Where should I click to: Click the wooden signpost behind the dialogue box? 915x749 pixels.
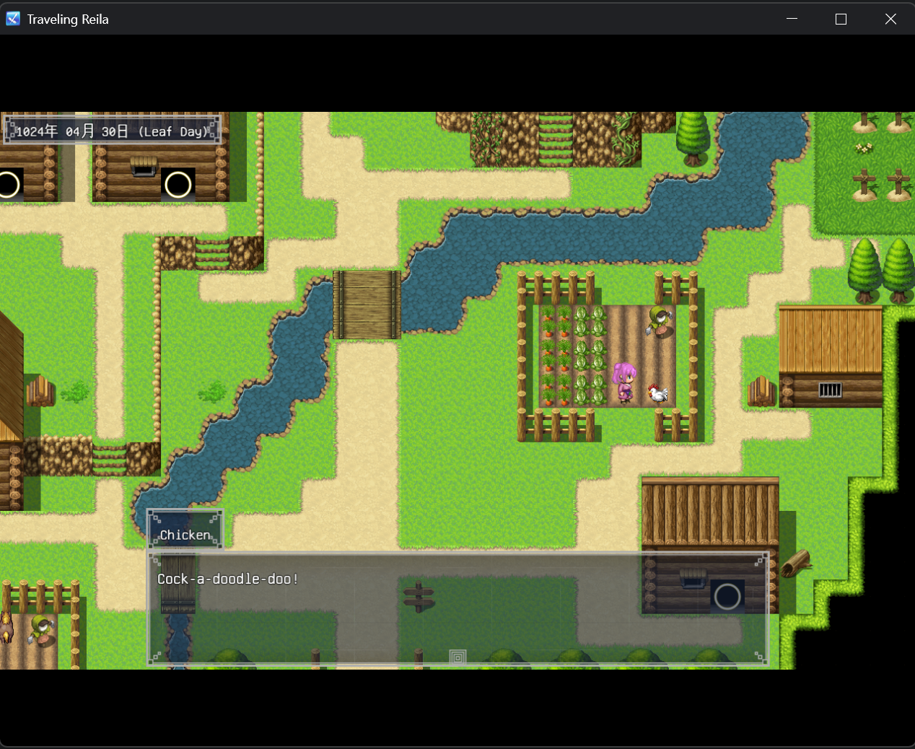(x=419, y=597)
